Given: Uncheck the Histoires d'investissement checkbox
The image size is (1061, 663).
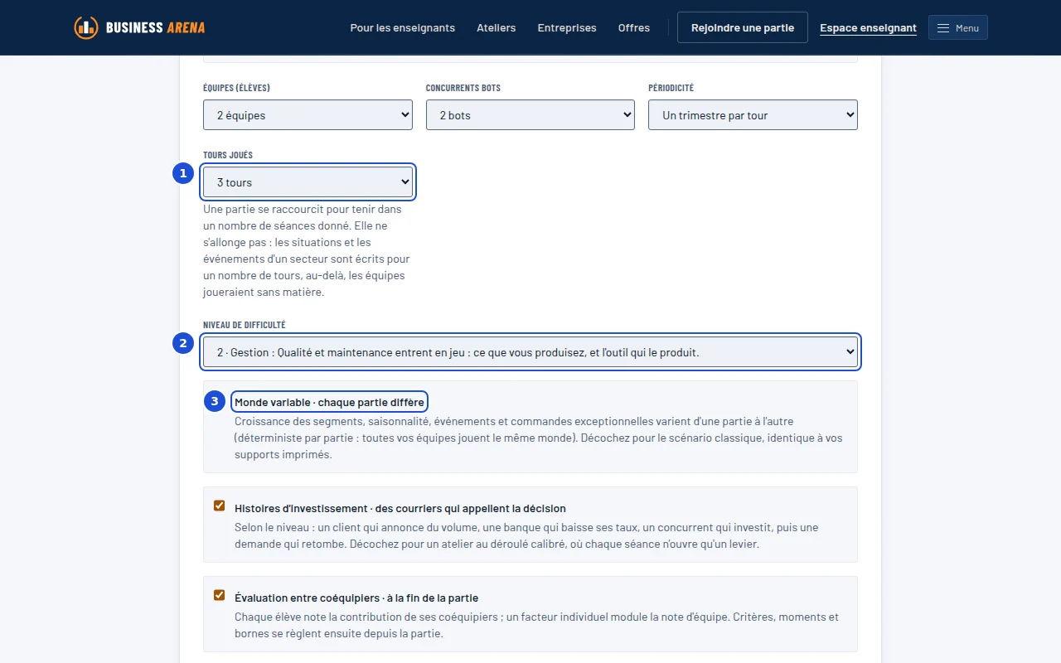Looking at the screenshot, I should (x=219, y=506).
